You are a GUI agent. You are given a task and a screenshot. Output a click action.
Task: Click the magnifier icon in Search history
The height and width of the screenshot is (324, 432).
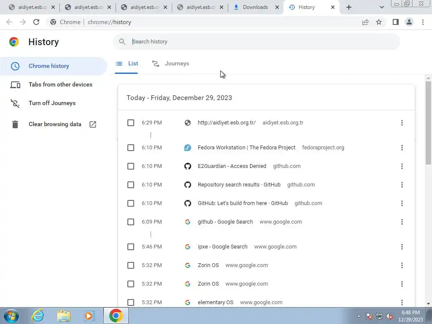click(x=122, y=42)
